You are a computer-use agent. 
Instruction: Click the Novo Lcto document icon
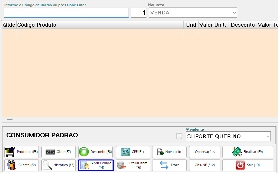(160, 152)
